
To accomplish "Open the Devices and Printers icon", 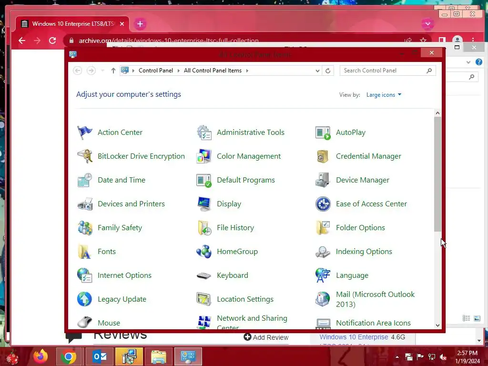I will click(x=85, y=204).
